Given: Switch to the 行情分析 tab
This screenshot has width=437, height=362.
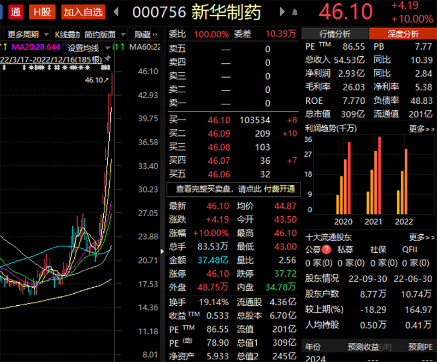Looking at the screenshot, I should tap(335, 34).
